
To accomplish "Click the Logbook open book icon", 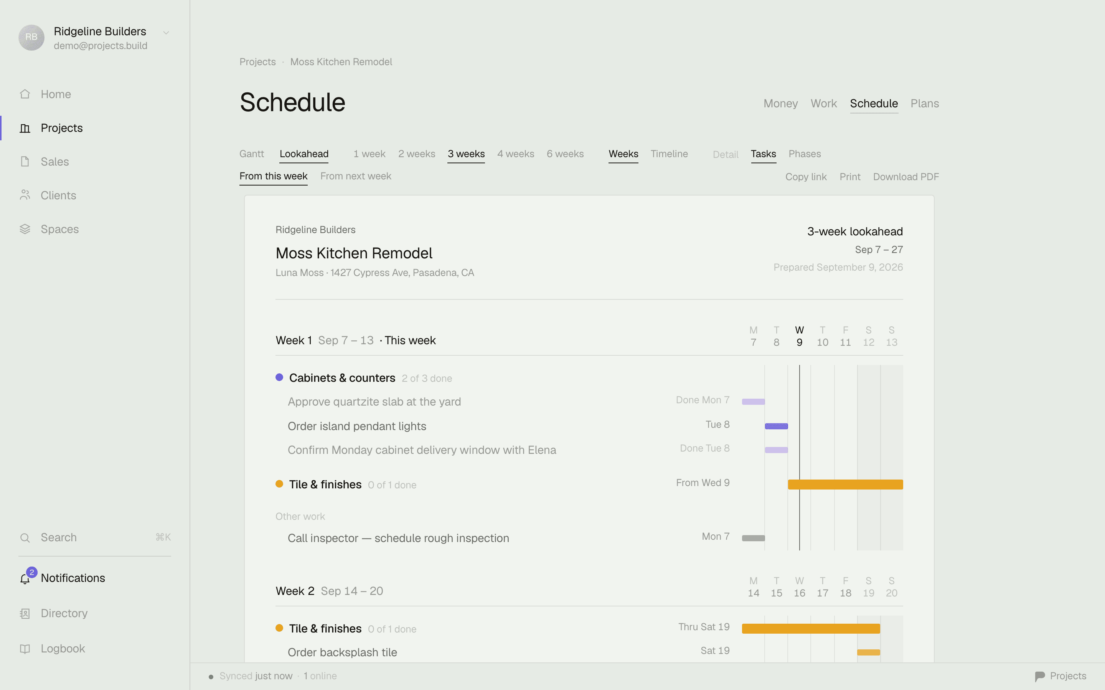I will 25,649.
